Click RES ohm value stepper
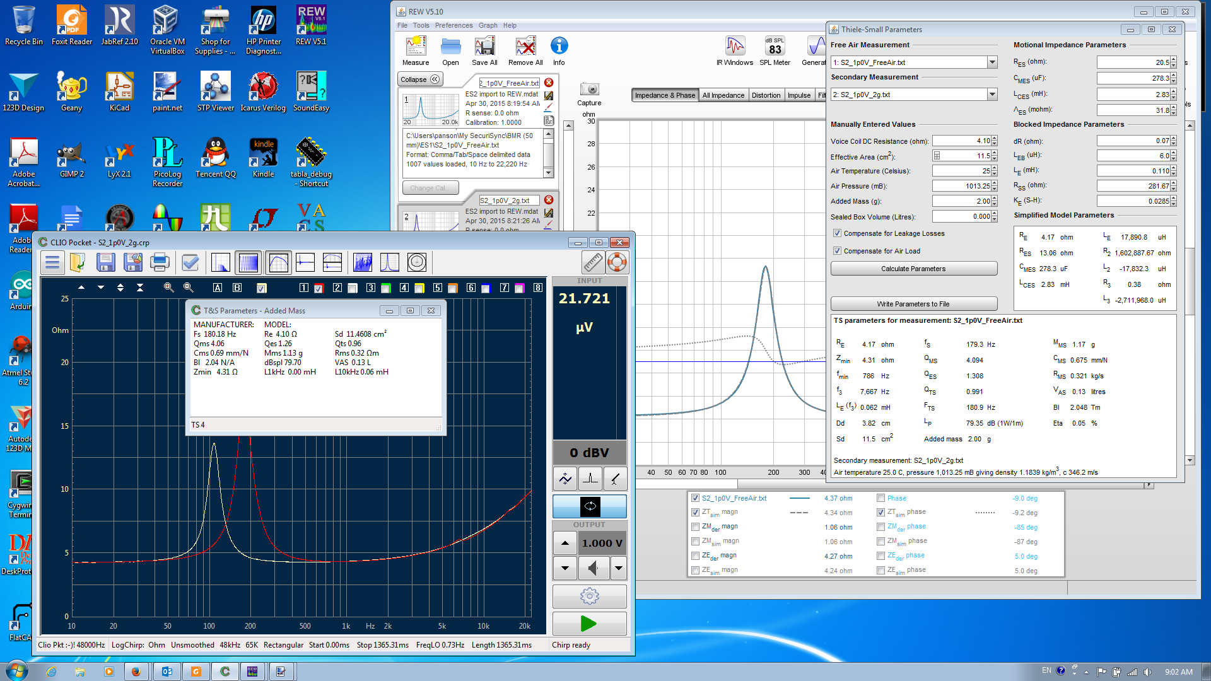This screenshot has height=681, width=1211. (x=1174, y=62)
